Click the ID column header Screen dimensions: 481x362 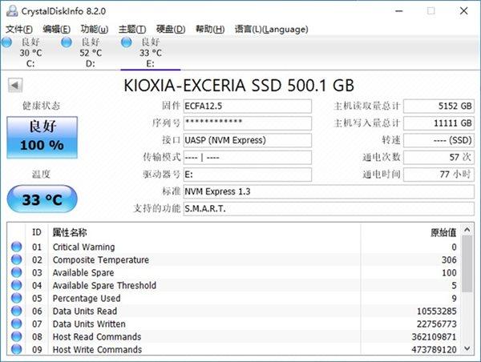[x=37, y=232]
